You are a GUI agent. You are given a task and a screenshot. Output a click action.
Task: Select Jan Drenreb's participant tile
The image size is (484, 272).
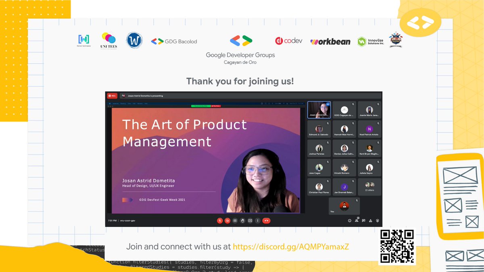[x=344, y=187]
